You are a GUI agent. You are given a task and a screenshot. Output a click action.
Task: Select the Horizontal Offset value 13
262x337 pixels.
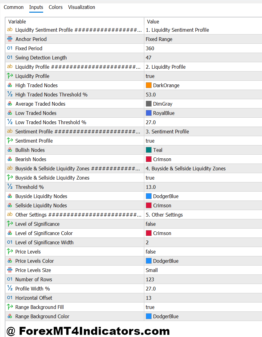click(x=149, y=298)
